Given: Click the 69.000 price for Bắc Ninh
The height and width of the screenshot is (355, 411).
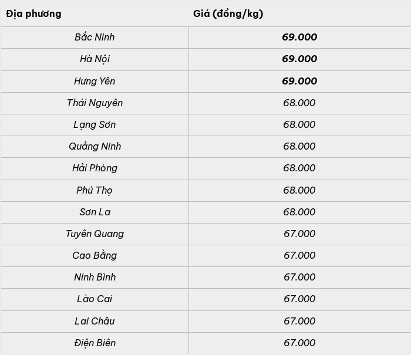Looking at the screenshot, I should 299,37.
